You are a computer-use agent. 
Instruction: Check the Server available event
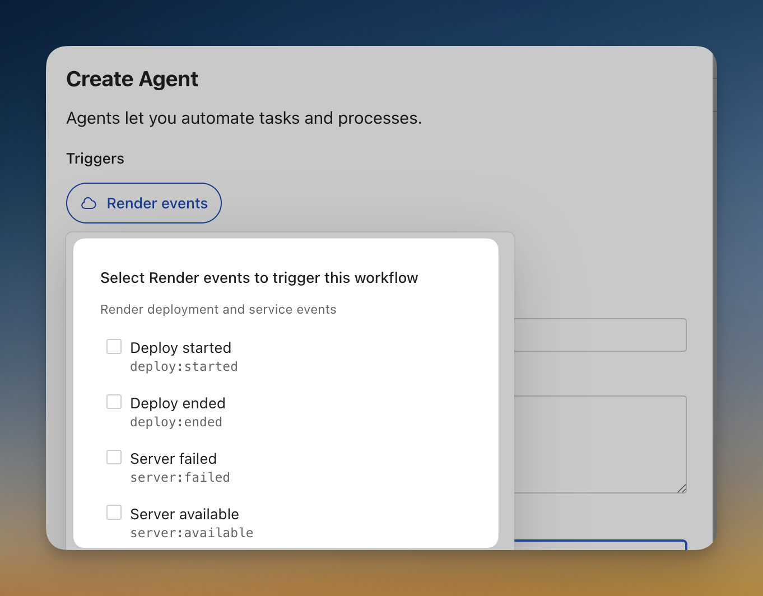[114, 512]
